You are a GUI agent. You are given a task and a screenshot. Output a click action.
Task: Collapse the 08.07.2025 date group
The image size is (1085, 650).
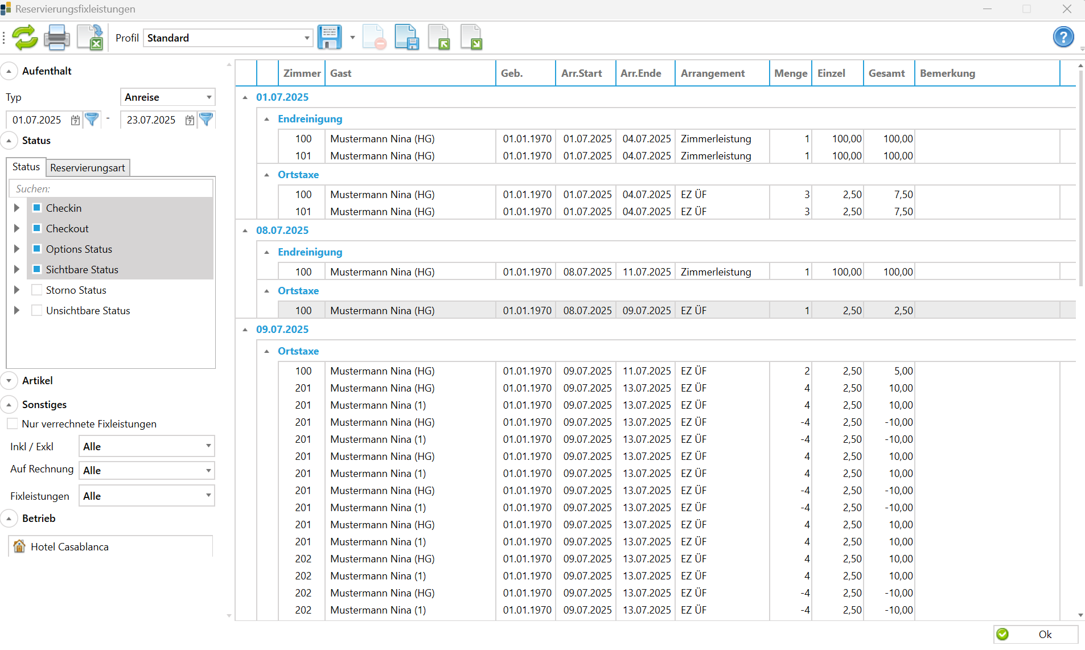[x=245, y=231]
